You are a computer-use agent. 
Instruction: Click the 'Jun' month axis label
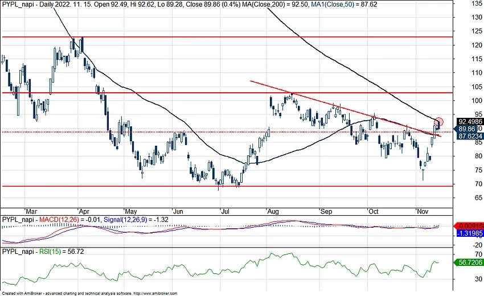point(178,211)
